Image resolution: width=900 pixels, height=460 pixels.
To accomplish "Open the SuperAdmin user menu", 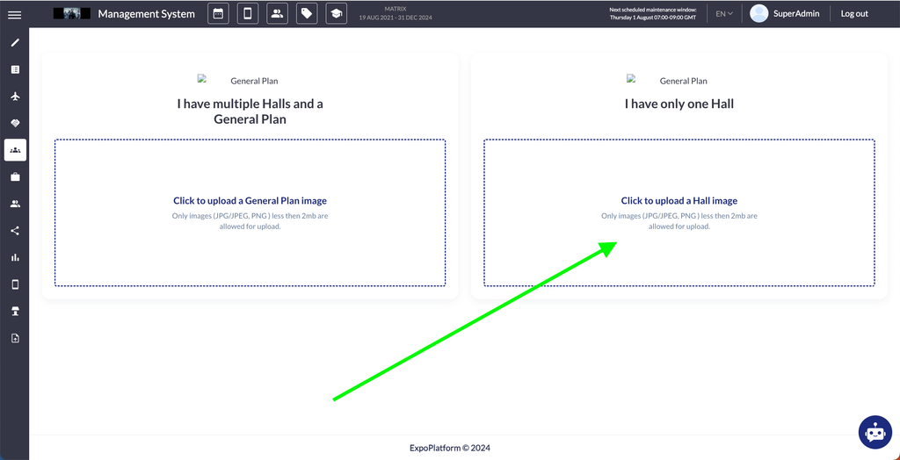I will 784,14.
